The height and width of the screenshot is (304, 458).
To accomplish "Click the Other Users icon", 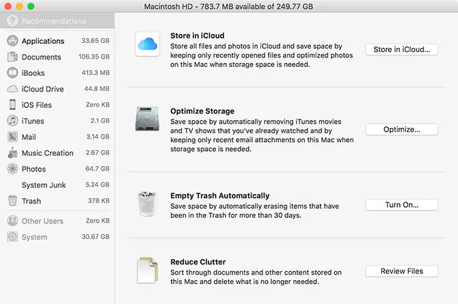I will 12,221.
